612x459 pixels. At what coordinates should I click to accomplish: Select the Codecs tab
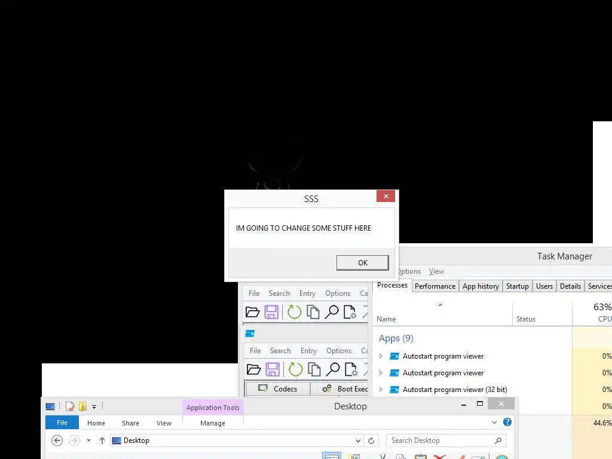(277, 388)
